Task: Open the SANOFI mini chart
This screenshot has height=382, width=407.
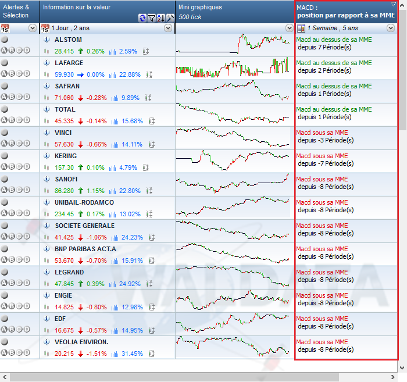Action: click(233, 184)
